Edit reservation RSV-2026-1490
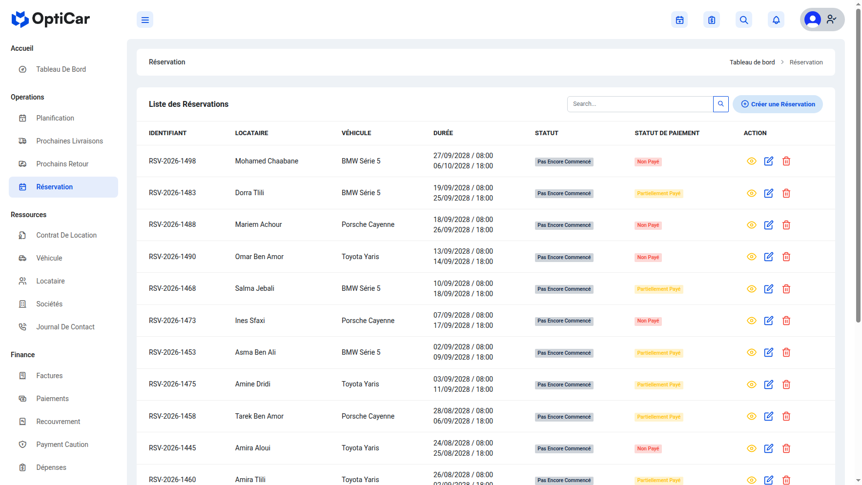The height and width of the screenshot is (485, 862). click(x=769, y=257)
